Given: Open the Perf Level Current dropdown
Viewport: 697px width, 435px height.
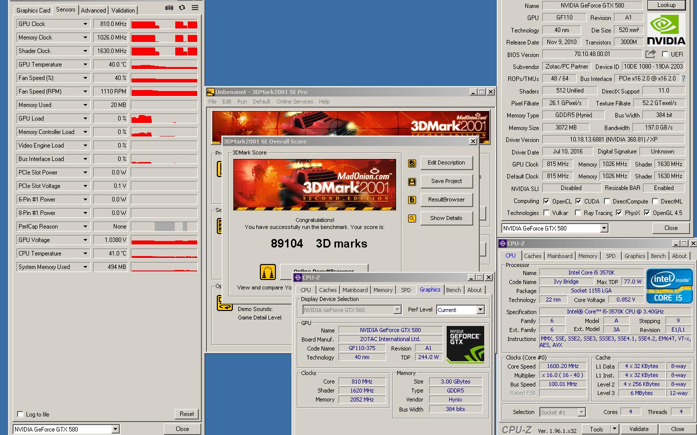Looking at the screenshot, I should point(480,310).
